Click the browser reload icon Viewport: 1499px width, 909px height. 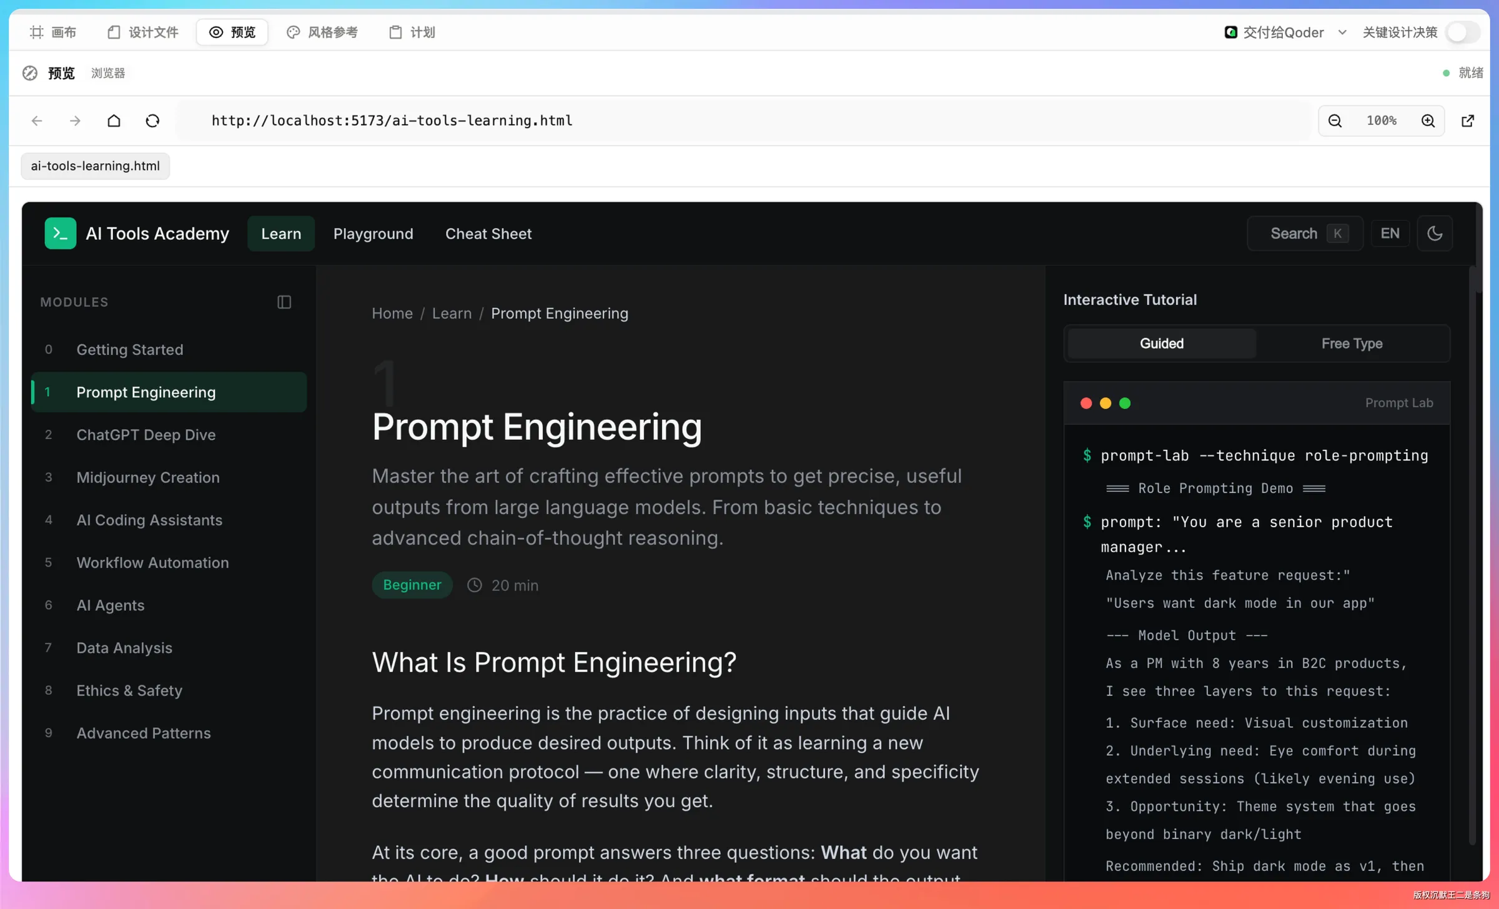(x=152, y=121)
